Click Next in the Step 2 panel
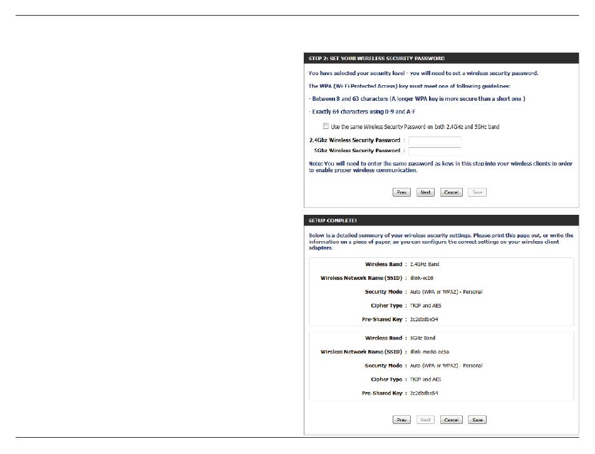The image size is (595, 454). click(425, 192)
